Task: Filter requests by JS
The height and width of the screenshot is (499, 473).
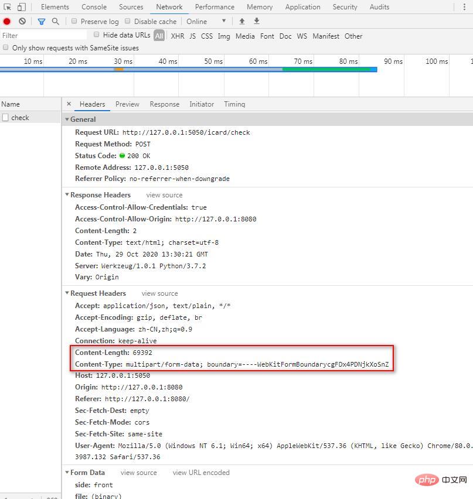Action: (192, 36)
